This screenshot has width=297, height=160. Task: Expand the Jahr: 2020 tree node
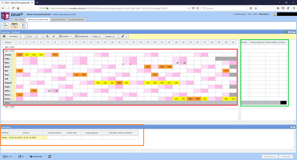[x=4, y=106]
